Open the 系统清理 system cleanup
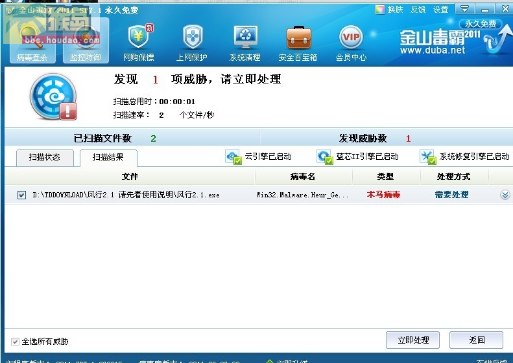This screenshot has height=363, width=513. (245, 43)
